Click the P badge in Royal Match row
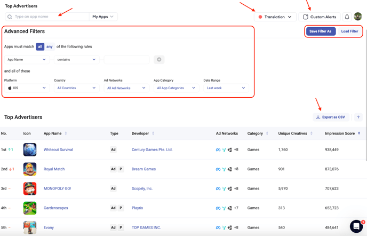This screenshot has width=367, height=236. [x=121, y=169]
